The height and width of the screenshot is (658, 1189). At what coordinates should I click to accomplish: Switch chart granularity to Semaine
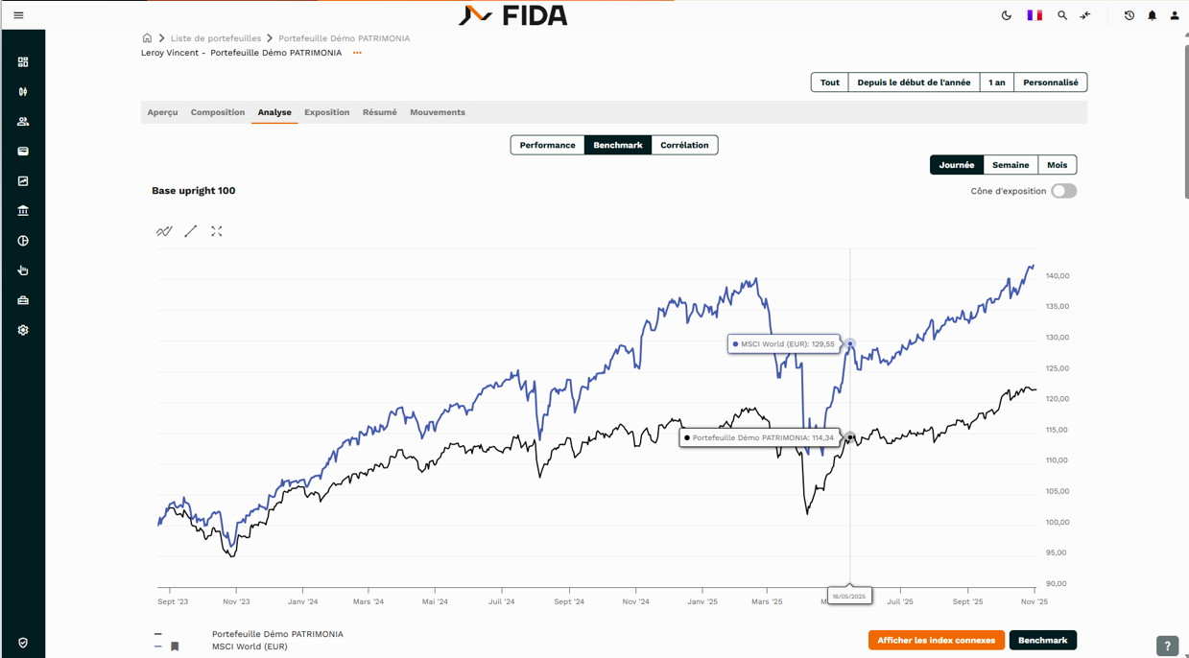pyautogui.click(x=1011, y=165)
